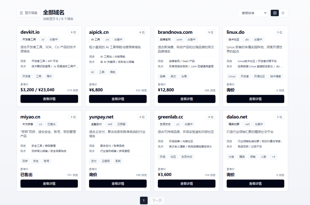The height and width of the screenshot is (205, 310).
Task: Click the 下一页 next page button
Action: point(157,200)
